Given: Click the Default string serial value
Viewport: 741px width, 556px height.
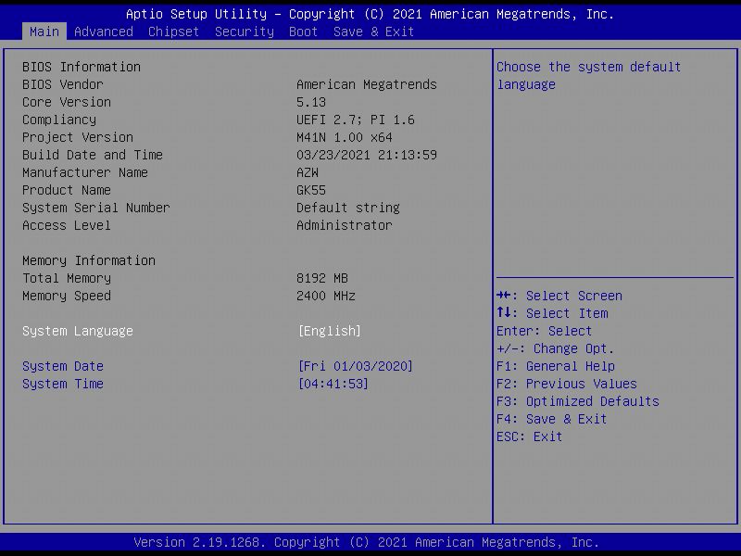Looking at the screenshot, I should click(x=348, y=208).
